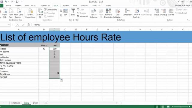Click Excel Help question mark icon

(178, 2)
